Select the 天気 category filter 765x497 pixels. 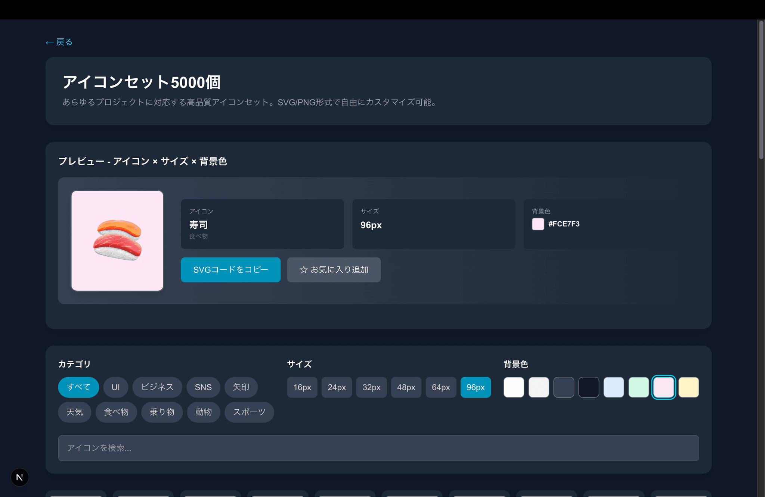74,412
